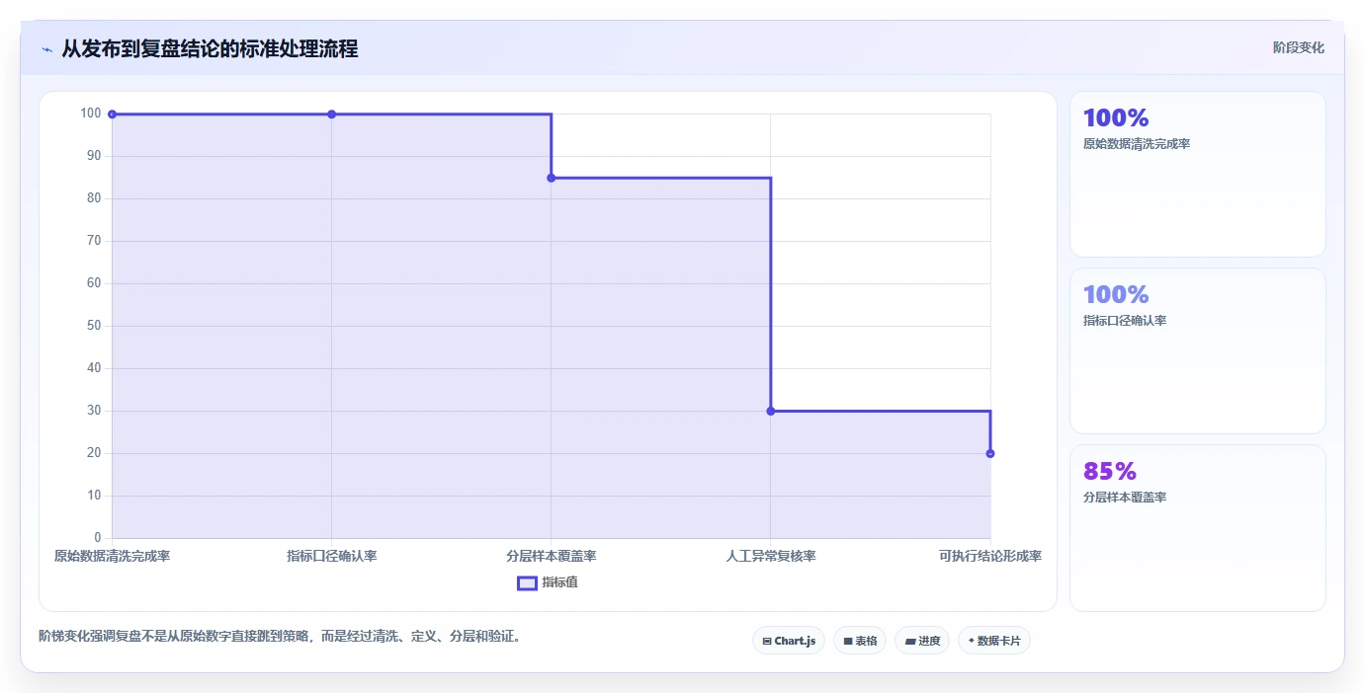This screenshot has height=693, width=1365.
Task: Click the y-axis tick label 30
Action: tap(94, 411)
